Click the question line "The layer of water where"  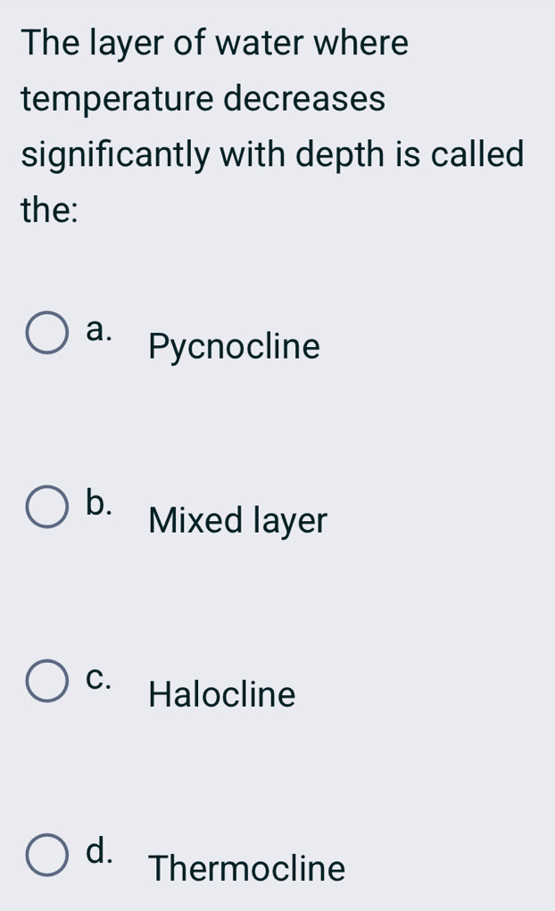pyautogui.click(x=215, y=42)
